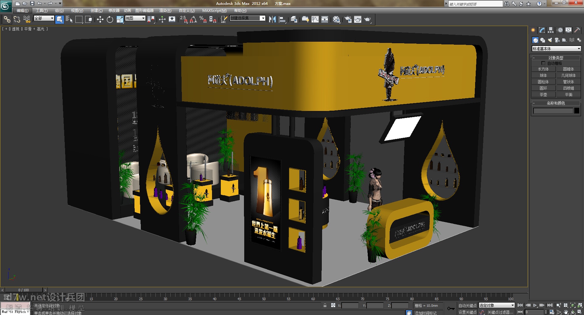Open Render Setup teapot icon
584x315 pixels.
click(348, 19)
